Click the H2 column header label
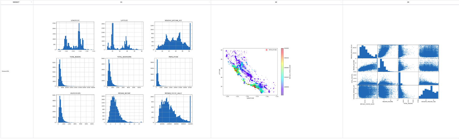 [276, 2]
